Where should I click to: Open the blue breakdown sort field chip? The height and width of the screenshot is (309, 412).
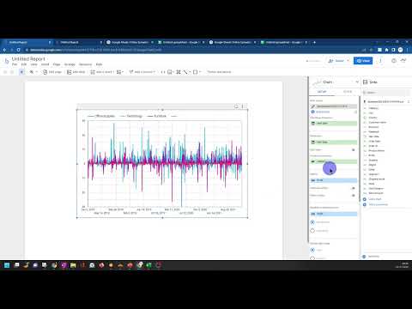[334, 214]
